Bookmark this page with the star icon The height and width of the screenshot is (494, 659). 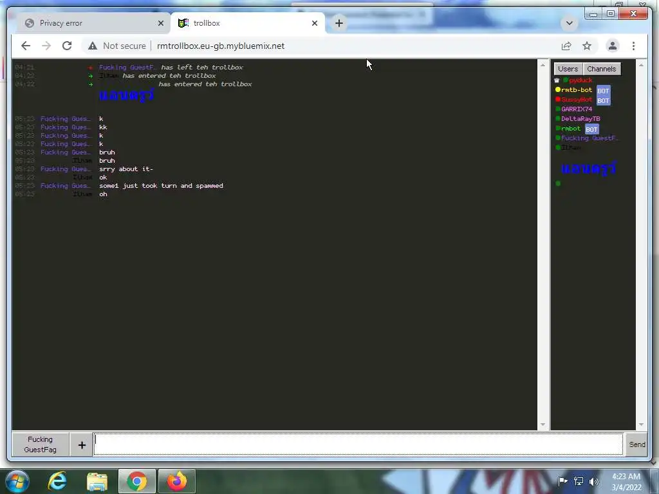[x=587, y=46]
